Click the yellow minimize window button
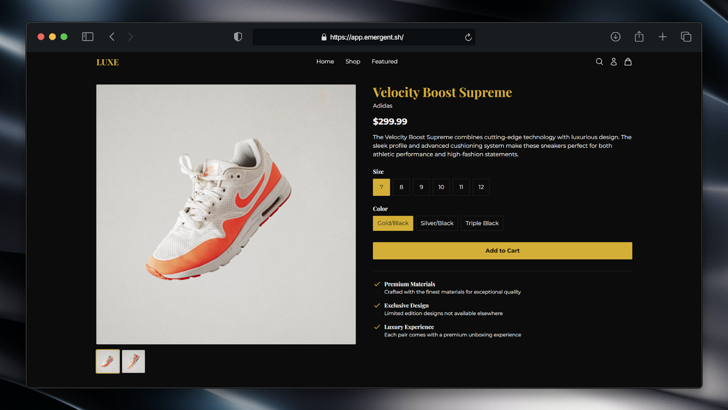The image size is (728, 410). point(52,37)
